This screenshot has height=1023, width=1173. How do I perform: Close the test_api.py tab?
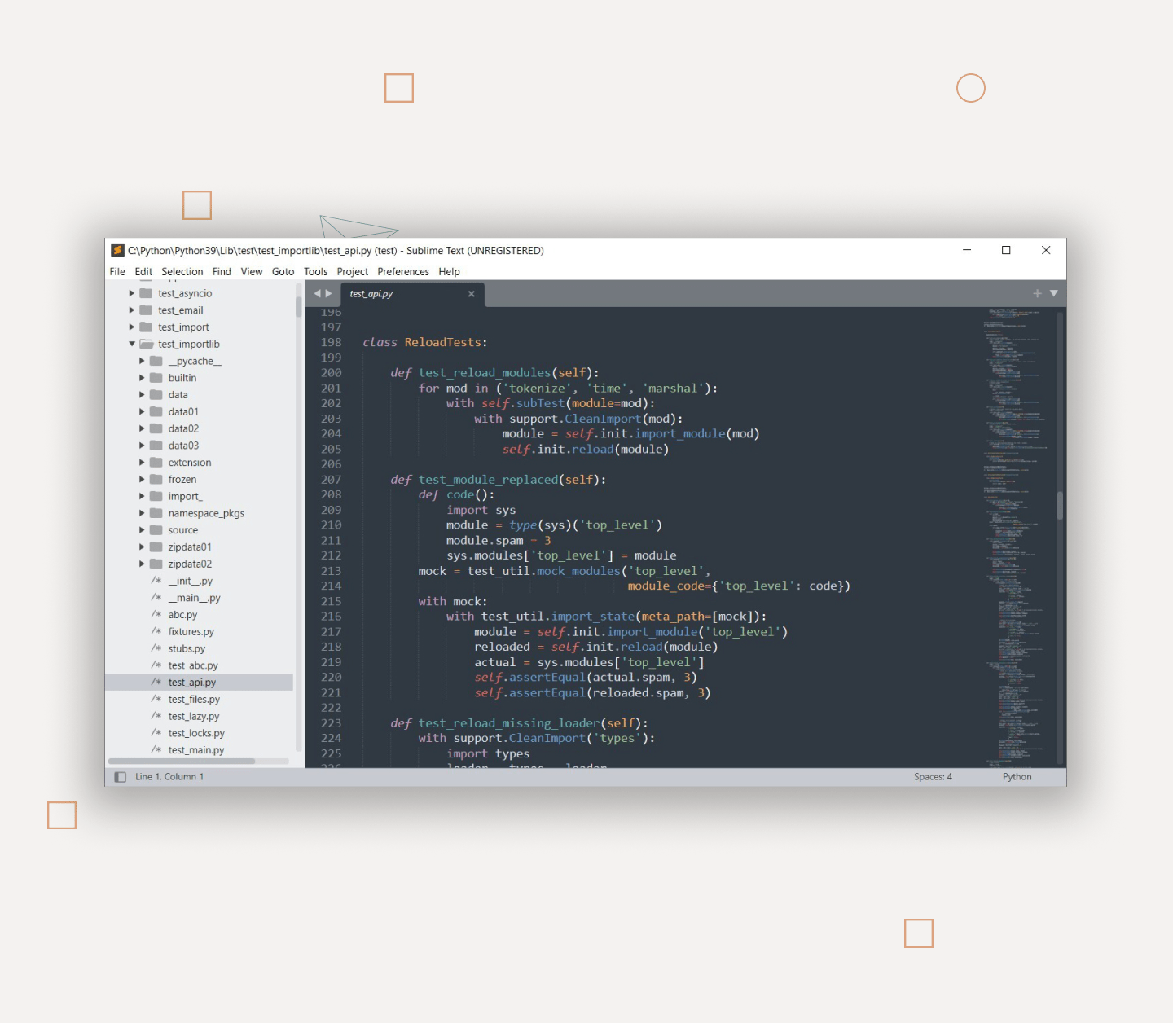pyautogui.click(x=471, y=294)
